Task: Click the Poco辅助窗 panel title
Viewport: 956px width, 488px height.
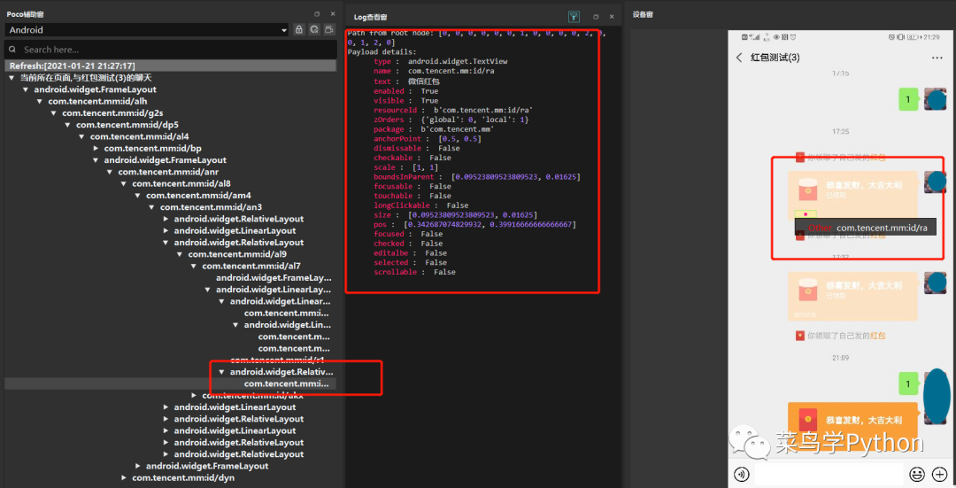Action: pos(25,14)
